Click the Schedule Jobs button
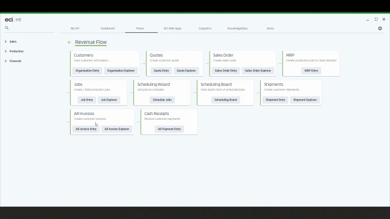The height and width of the screenshot is (219, 390). (162, 100)
